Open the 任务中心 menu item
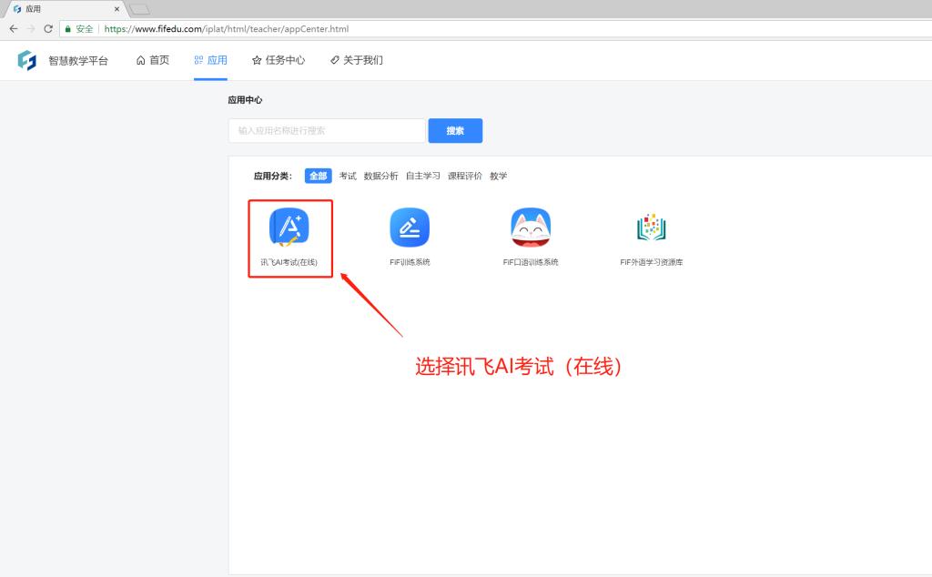Image resolution: width=932 pixels, height=577 pixels. [x=278, y=61]
